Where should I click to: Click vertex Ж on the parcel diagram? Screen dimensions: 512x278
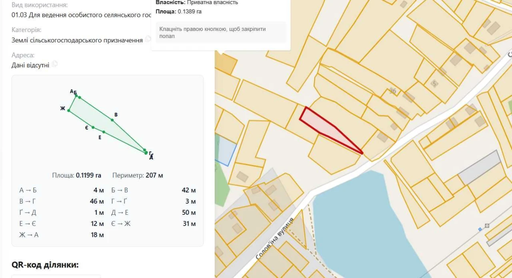tap(68, 110)
